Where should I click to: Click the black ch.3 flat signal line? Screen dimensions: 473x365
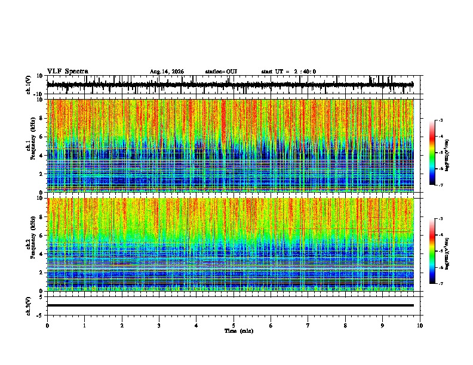click(x=231, y=305)
